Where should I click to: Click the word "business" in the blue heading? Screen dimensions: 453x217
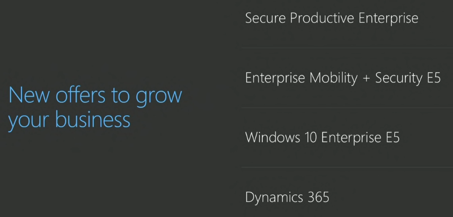(93, 119)
